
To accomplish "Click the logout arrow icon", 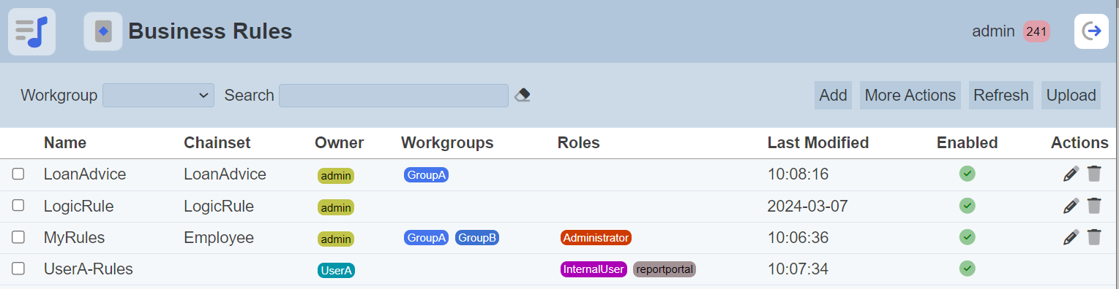I will pyautogui.click(x=1091, y=31).
